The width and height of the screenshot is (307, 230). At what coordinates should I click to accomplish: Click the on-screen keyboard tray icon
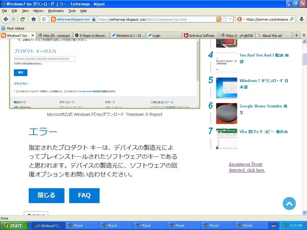coord(273,226)
